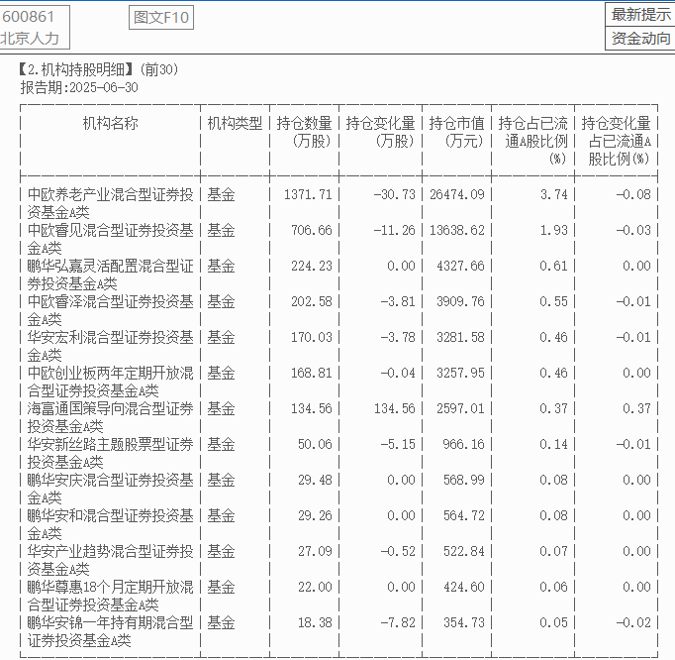Click holding quantity 27.09
The width and height of the screenshot is (675, 660).
point(315,552)
